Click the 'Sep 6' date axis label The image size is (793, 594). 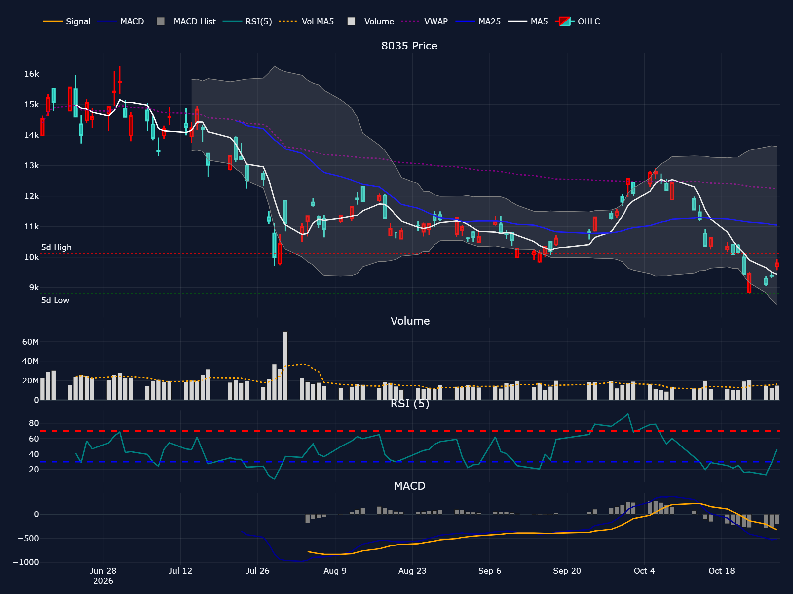[489, 571]
